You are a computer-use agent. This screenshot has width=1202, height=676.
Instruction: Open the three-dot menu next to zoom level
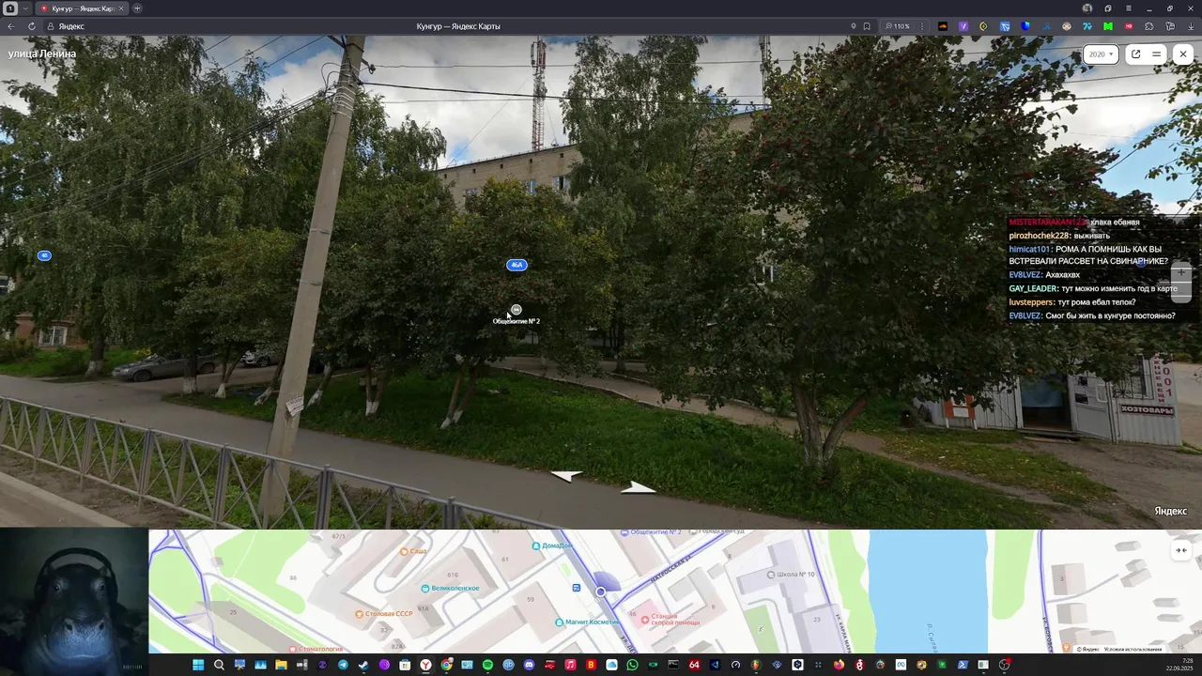[922, 26]
